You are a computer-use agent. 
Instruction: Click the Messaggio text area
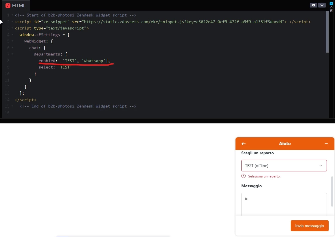(x=284, y=204)
